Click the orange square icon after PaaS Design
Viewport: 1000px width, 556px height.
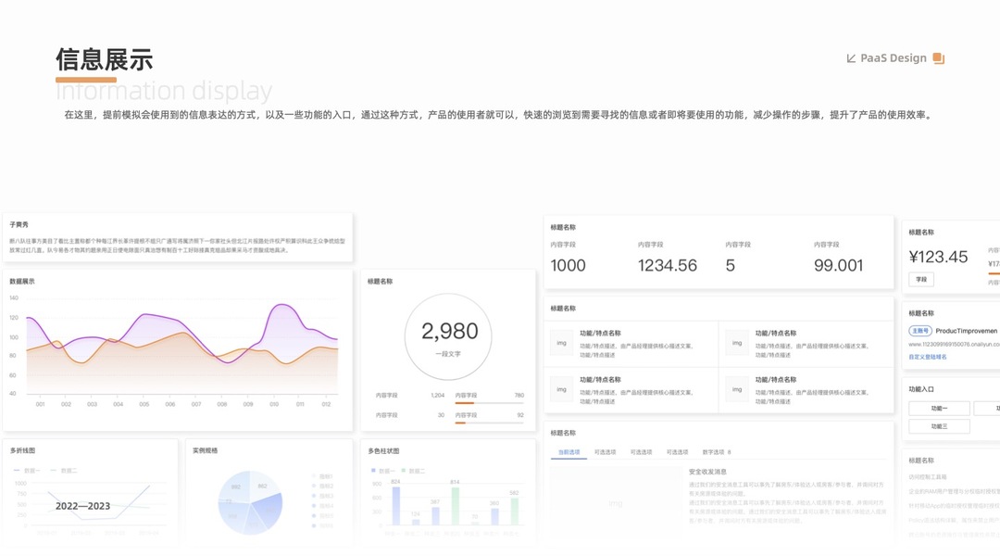[938, 58]
